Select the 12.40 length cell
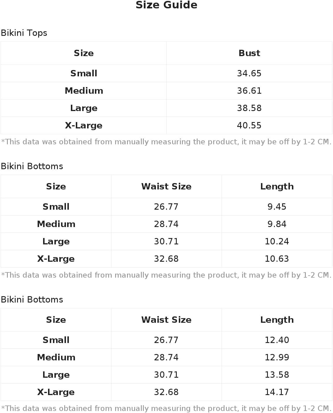 (277, 340)
